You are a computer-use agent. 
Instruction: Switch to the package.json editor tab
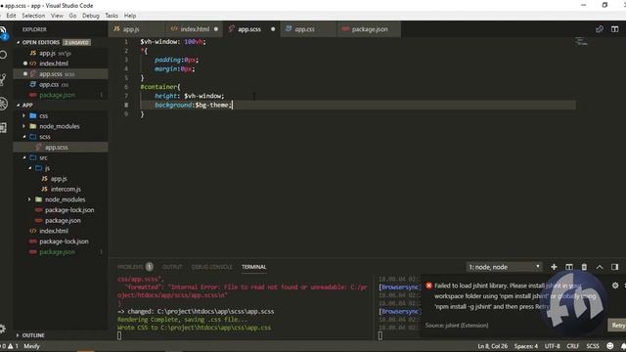(370, 29)
